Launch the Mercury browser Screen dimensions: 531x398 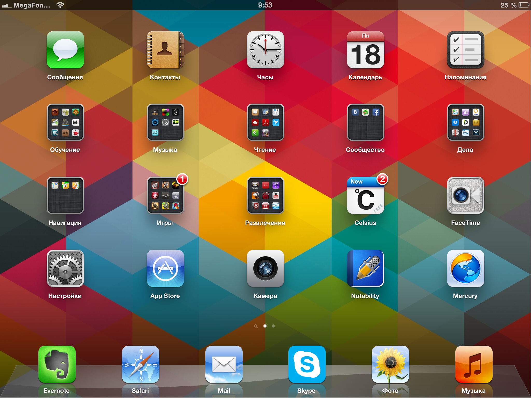466,268
